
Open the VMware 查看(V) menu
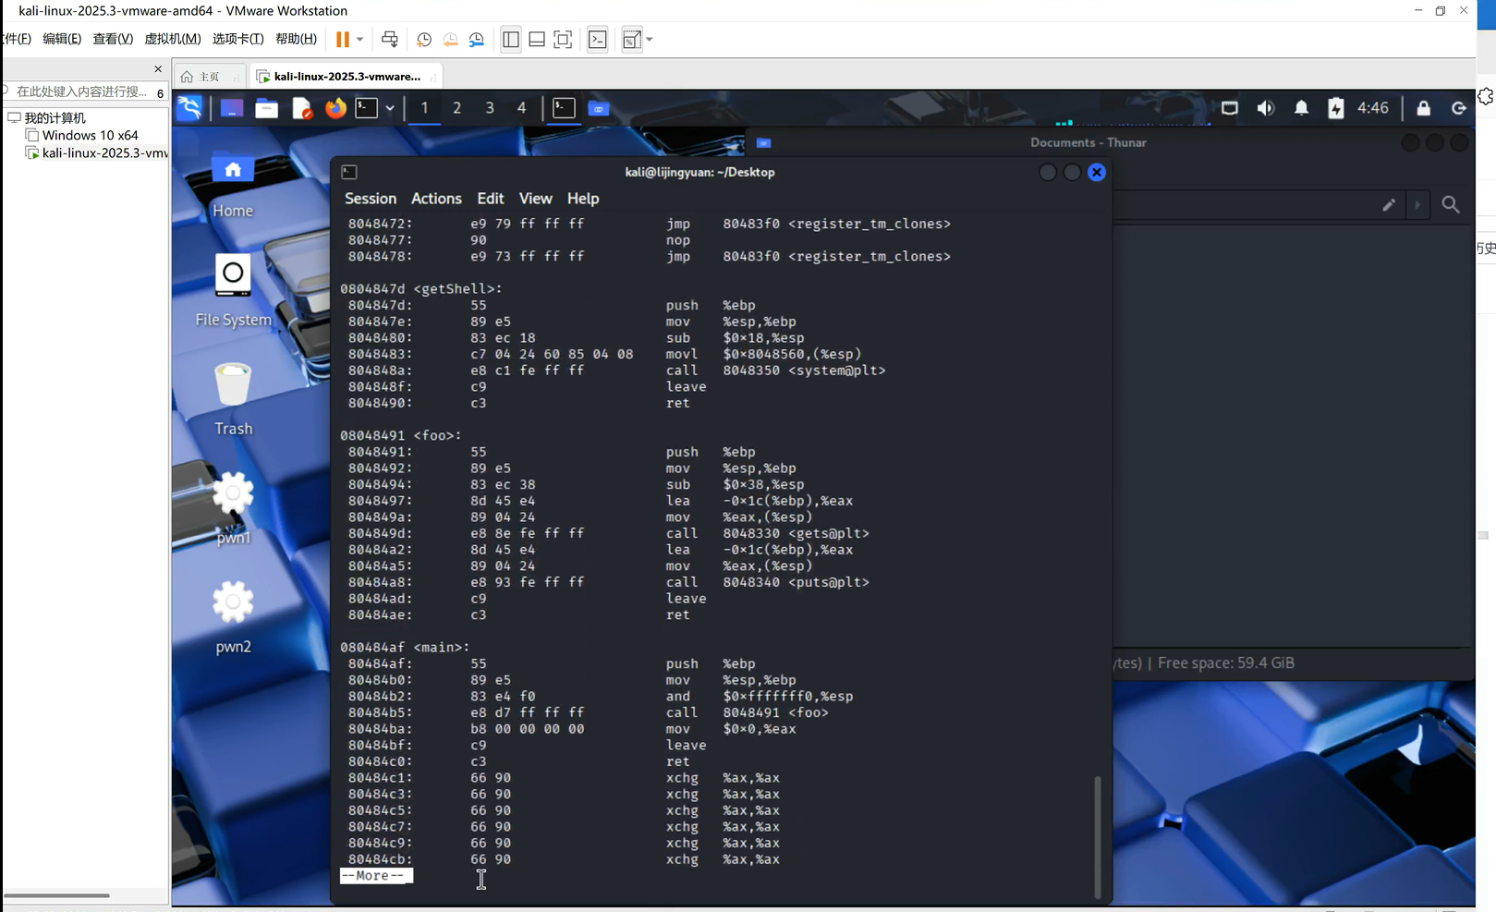click(x=113, y=39)
